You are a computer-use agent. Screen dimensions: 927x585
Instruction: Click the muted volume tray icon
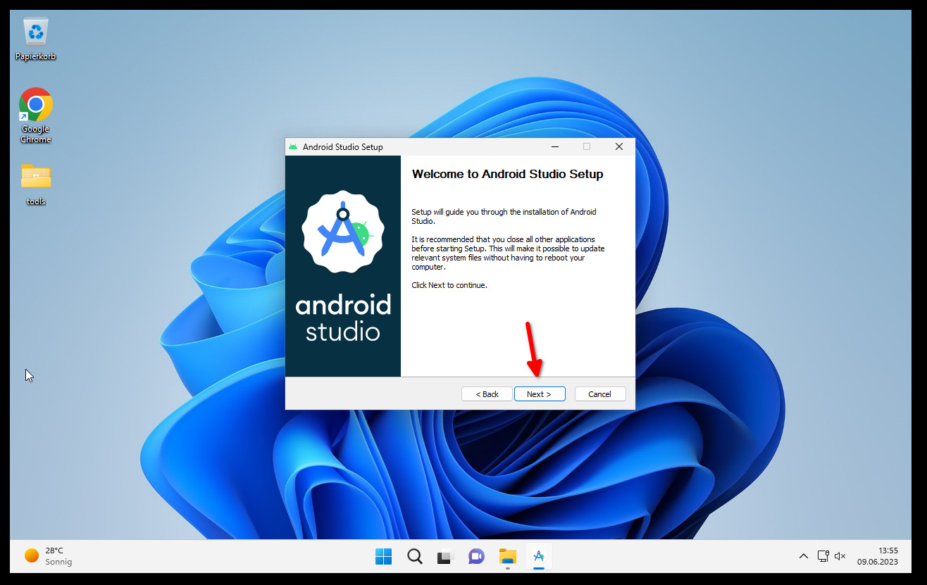pos(840,556)
